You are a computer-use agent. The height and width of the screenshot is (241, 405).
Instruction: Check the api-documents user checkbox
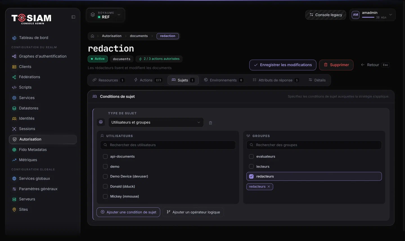105,157
